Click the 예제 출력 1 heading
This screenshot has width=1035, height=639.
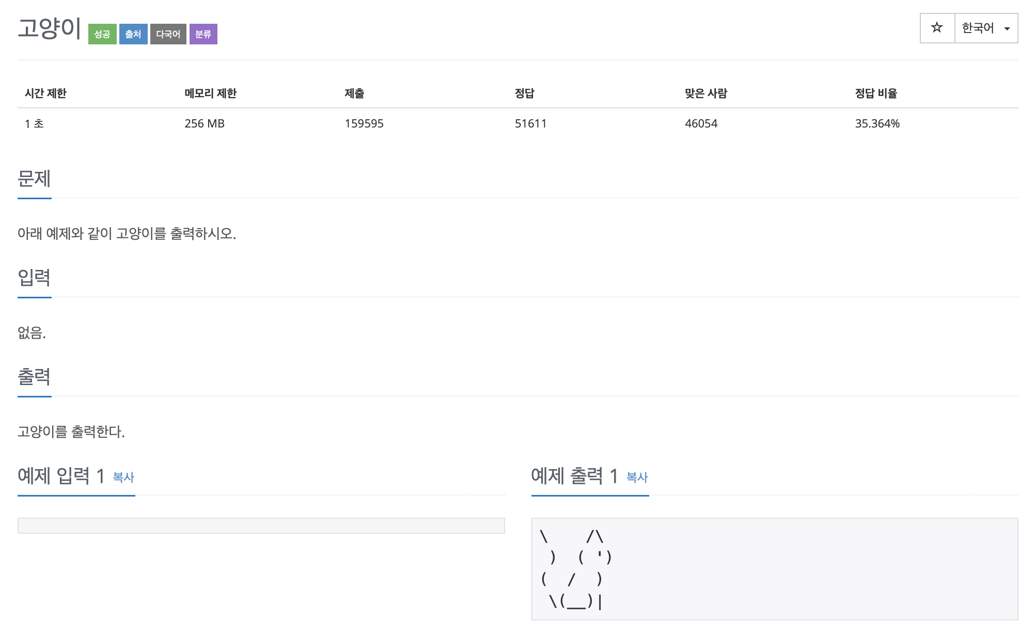pyautogui.click(x=574, y=475)
